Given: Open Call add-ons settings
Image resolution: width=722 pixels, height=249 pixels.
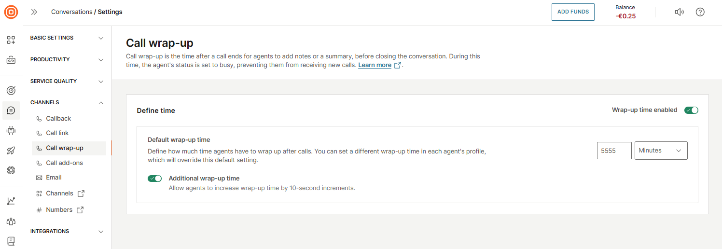Looking at the screenshot, I should pyautogui.click(x=64, y=163).
